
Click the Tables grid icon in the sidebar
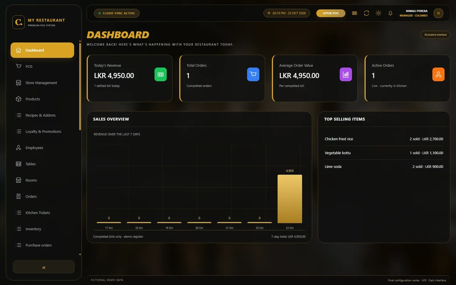pos(19,164)
